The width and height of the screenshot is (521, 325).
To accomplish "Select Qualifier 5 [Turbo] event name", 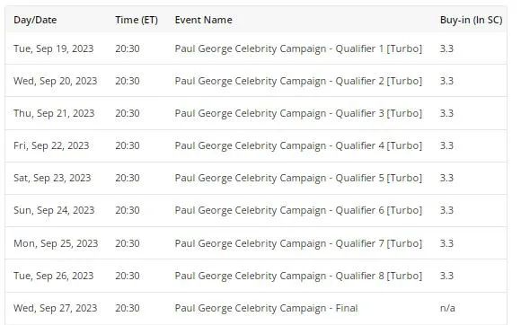I will tap(298, 178).
